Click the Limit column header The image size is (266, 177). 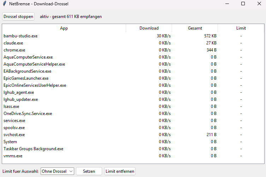[241, 28]
